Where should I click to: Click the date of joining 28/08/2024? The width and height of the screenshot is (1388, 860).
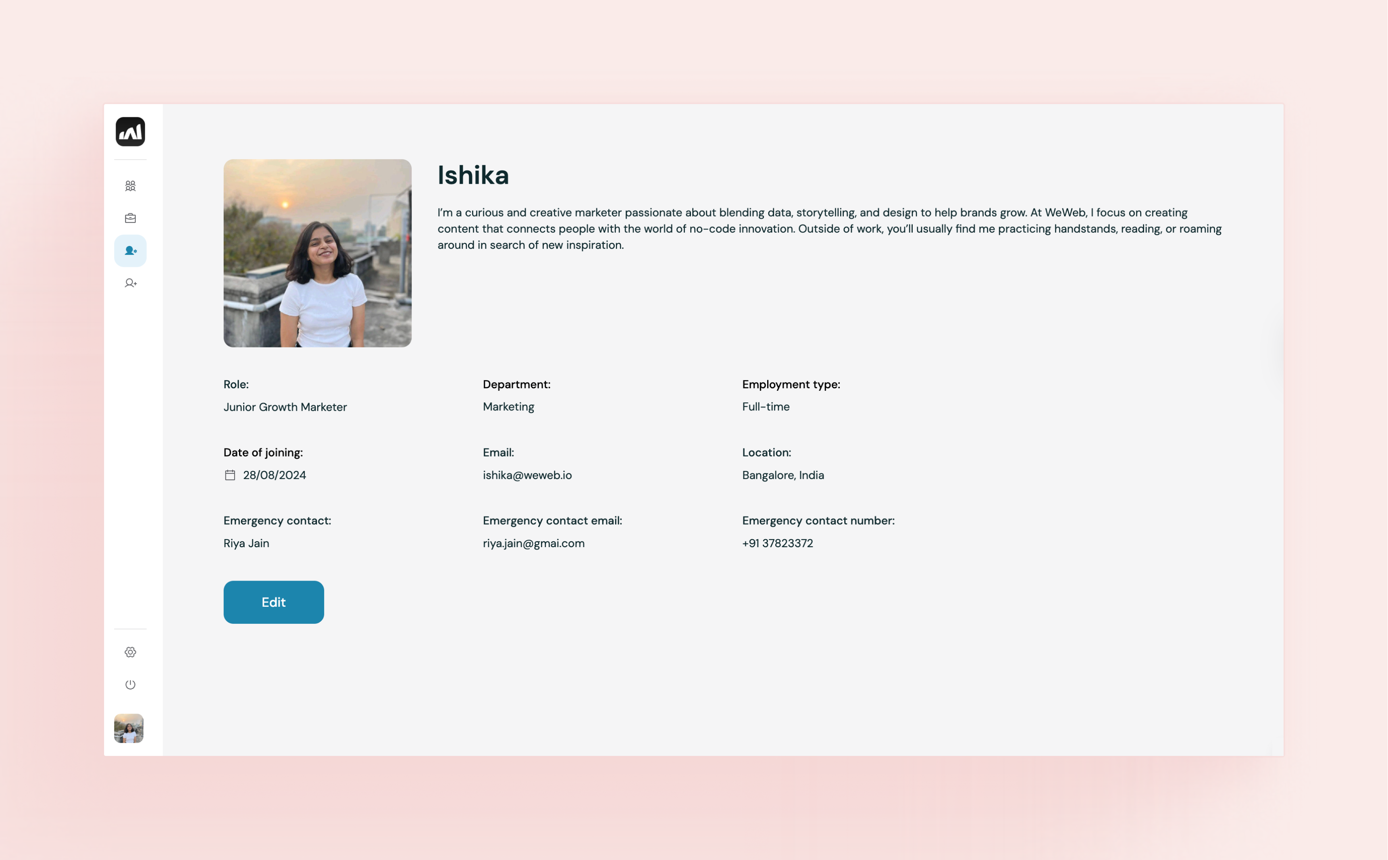(x=274, y=475)
